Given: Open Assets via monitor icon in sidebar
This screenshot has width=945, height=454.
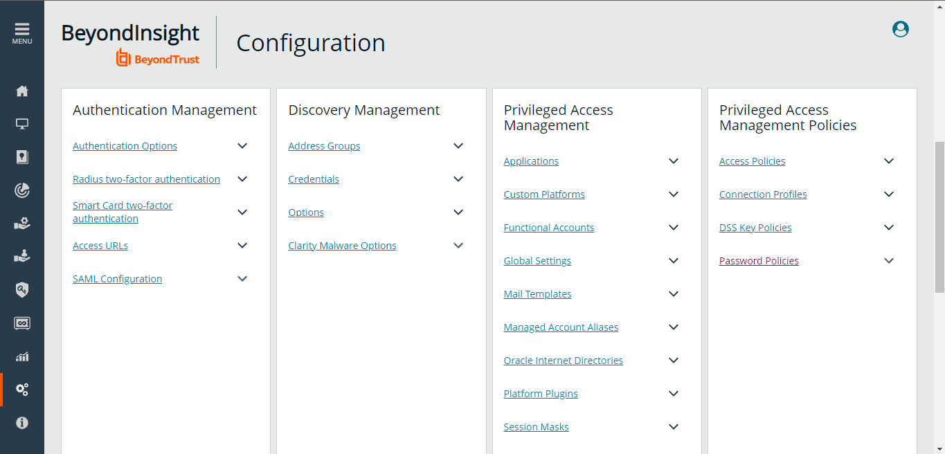Looking at the screenshot, I should 22,125.
